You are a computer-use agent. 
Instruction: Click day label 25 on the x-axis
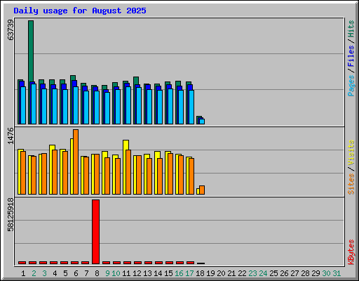[273, 273]
